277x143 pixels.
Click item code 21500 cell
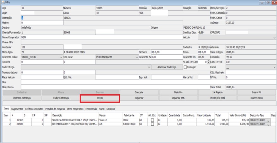click(x=17, y=124)
